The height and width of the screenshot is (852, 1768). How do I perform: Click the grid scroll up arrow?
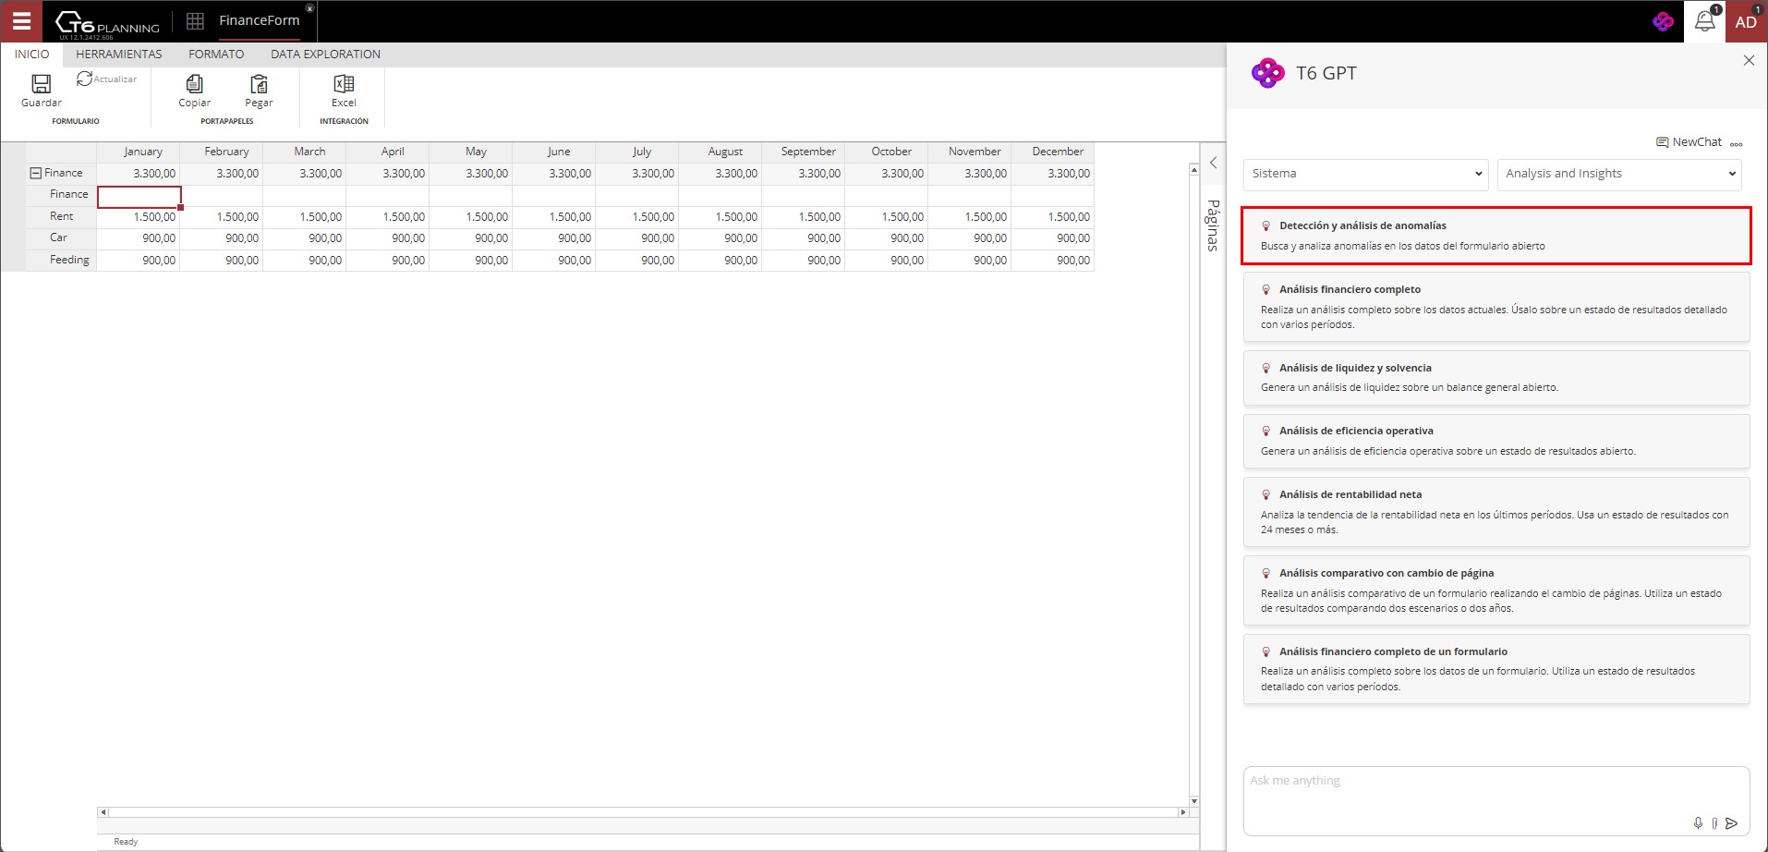tap(1193, 169)
